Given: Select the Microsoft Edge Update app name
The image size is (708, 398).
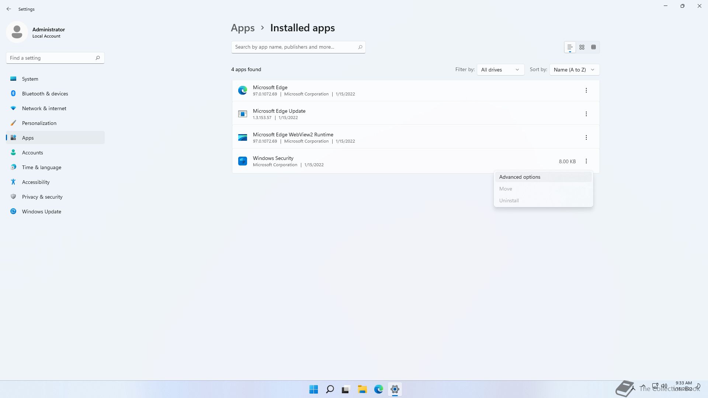Looking at the screenshot, I should point(279,111).
